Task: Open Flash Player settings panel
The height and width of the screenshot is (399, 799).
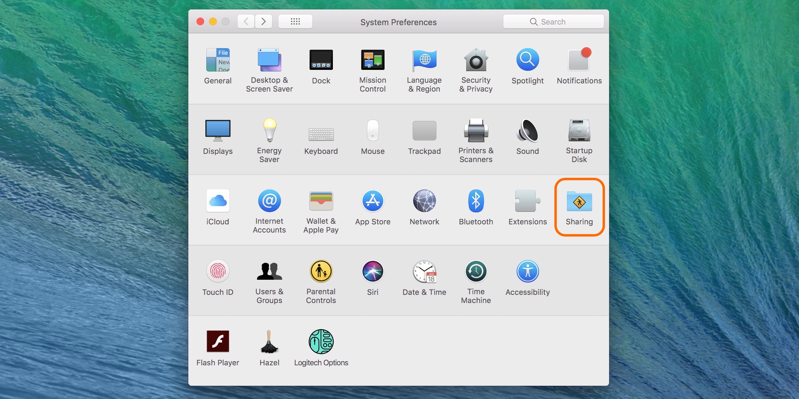Action: click(219, 341)
